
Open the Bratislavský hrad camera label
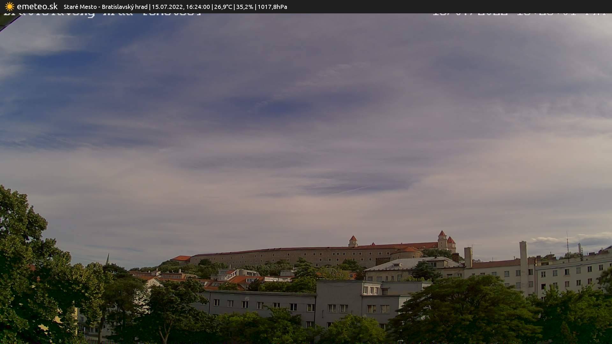coord(124,6)
